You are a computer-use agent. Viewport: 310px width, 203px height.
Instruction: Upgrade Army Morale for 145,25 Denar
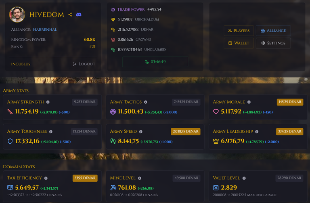tap(290, 102)
